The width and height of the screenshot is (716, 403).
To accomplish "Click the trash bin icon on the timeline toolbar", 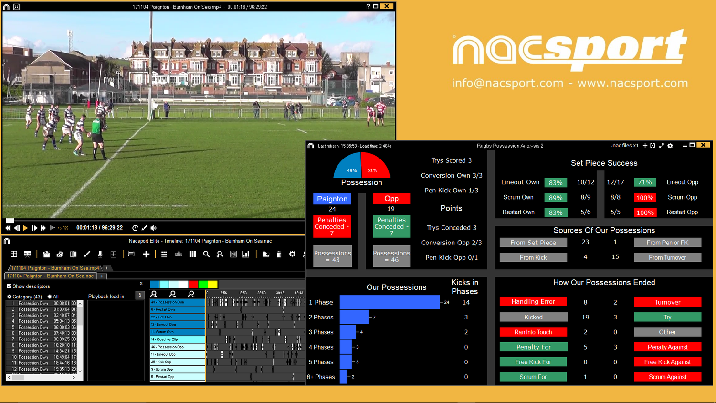I will click(x=279, y=254).
